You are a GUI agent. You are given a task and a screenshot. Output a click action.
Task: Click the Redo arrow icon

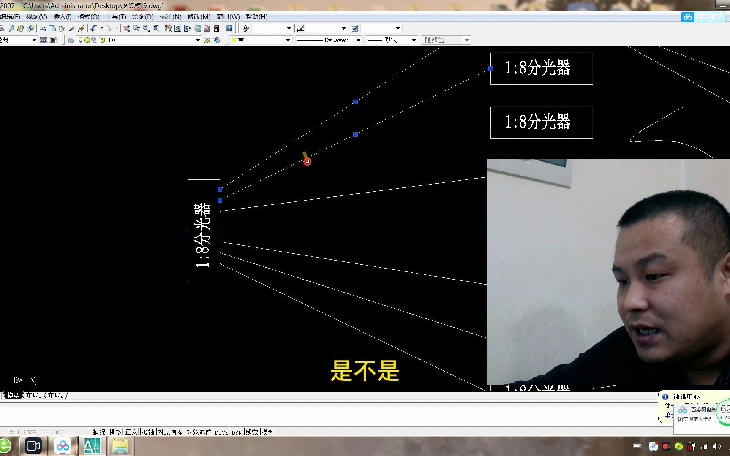[x=109, y=28]
